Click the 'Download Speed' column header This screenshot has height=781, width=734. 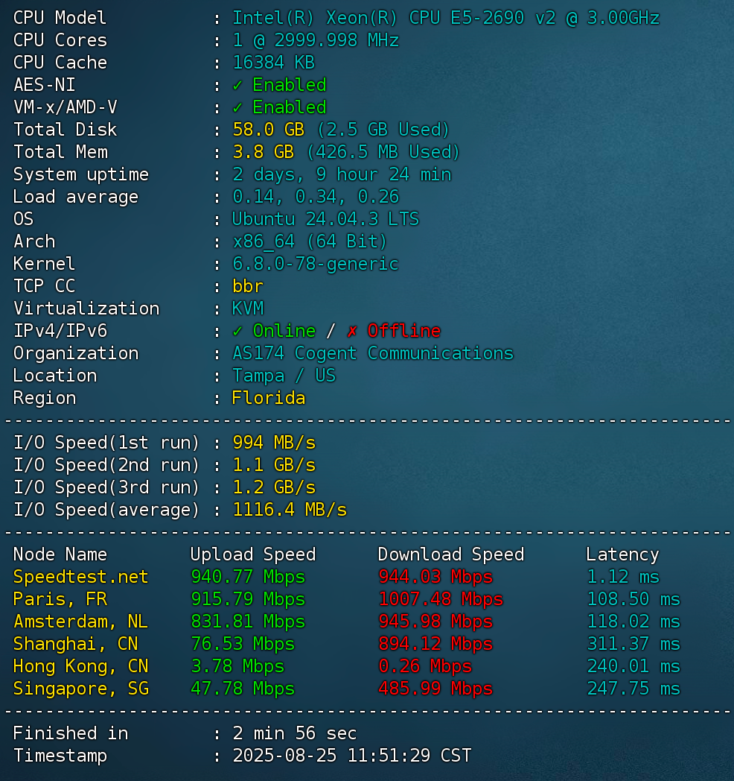point(451,554)
